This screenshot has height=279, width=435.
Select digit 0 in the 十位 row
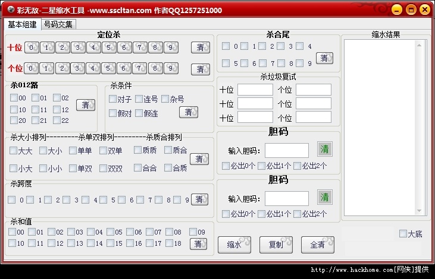[x=32, y=47]
